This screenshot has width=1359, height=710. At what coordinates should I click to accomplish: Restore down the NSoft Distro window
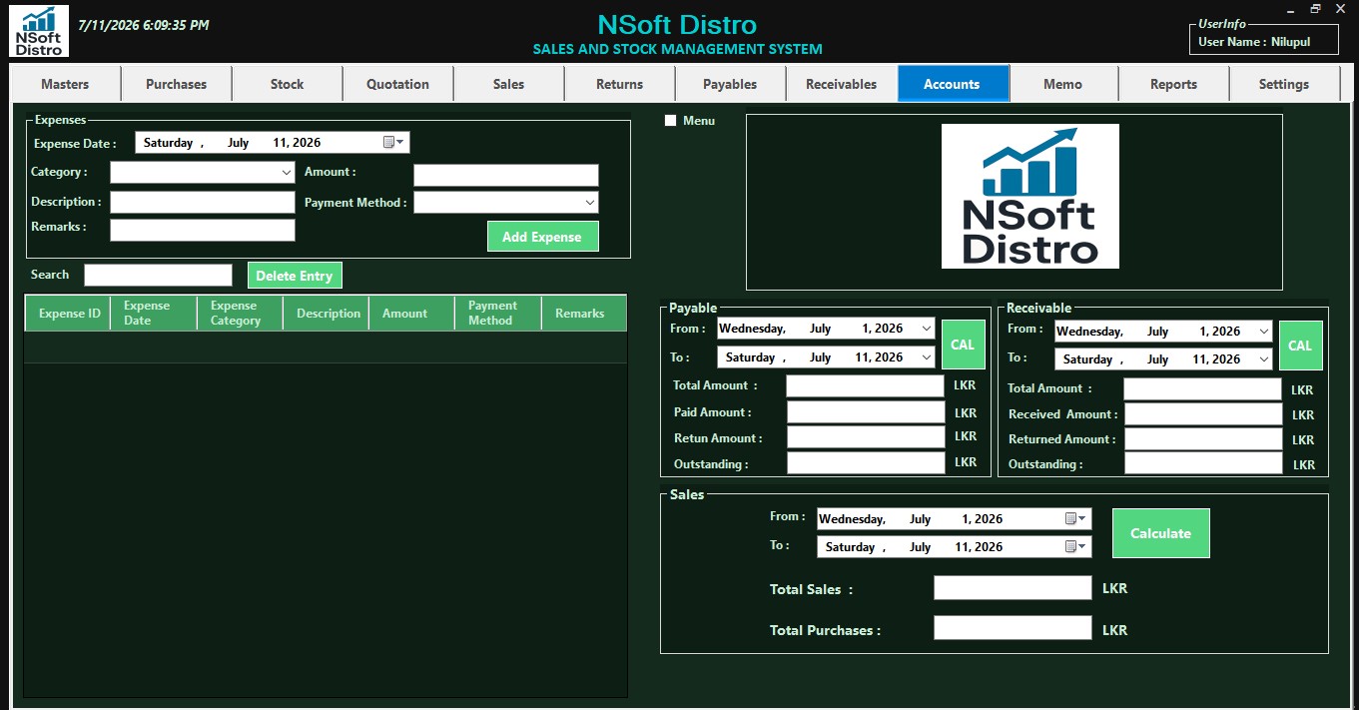pyautogui.click(x=1315, y=8)
